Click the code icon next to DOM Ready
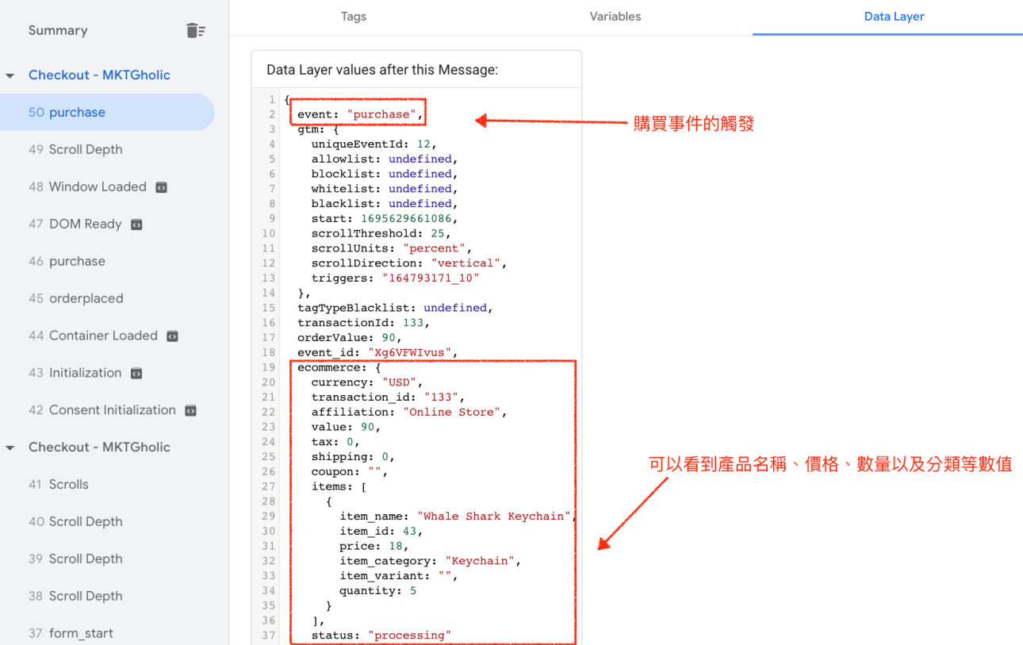This screenshot has height=645, width=1023. (x=136, y=225)
